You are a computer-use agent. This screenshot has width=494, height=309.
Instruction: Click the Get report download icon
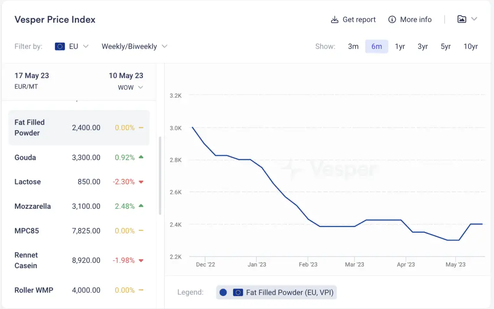[335, 20]
